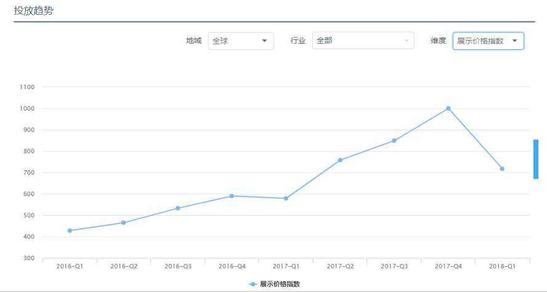The height and width of the screenshot is (292, 547).
Task: Click the 300 y-axis value
Action: point(29,258)
